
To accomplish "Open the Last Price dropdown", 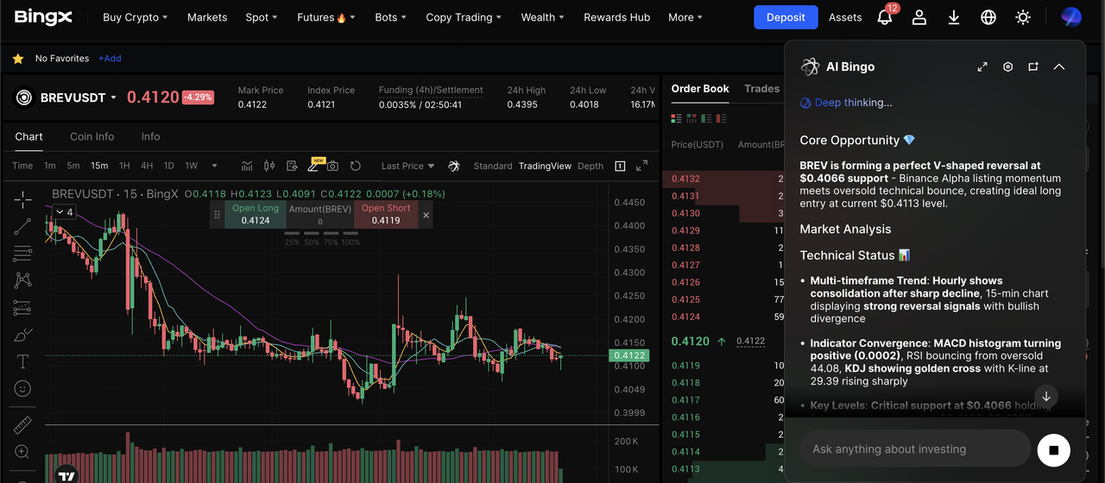I will pos(407,166).
